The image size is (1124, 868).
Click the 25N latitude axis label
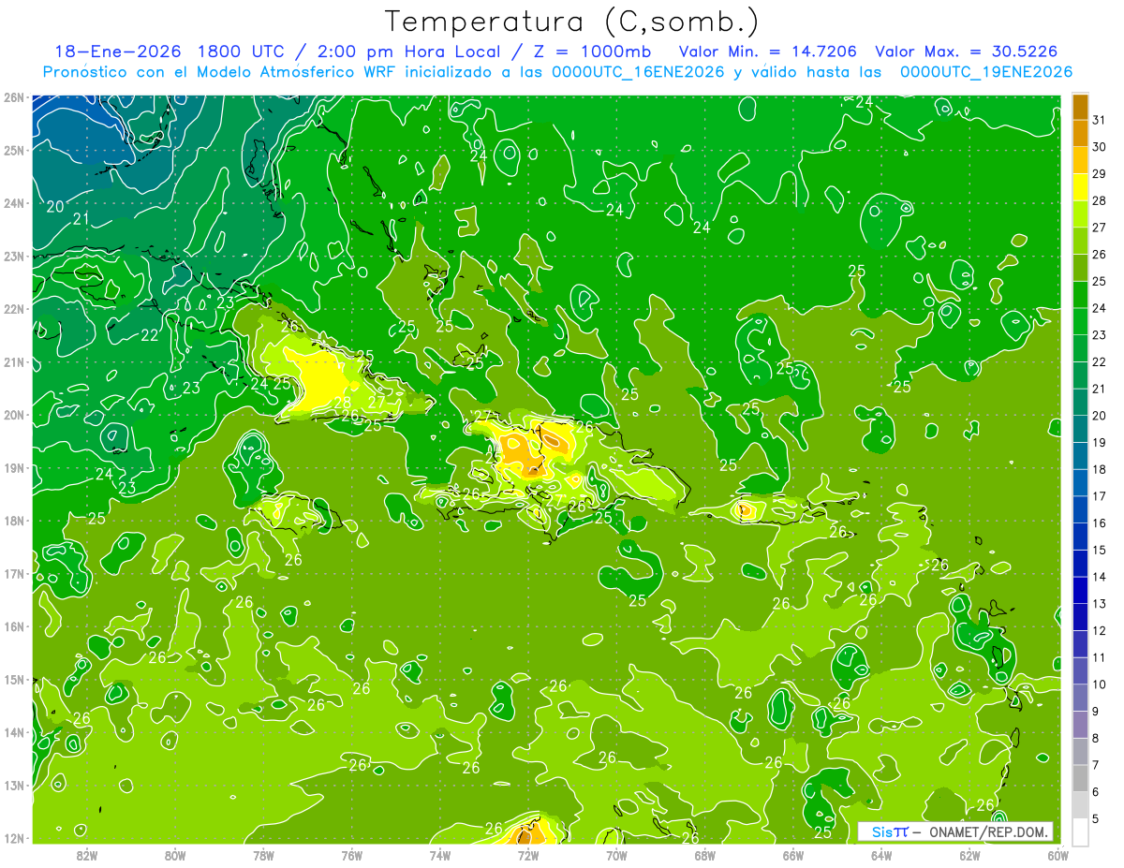point(13,151)
